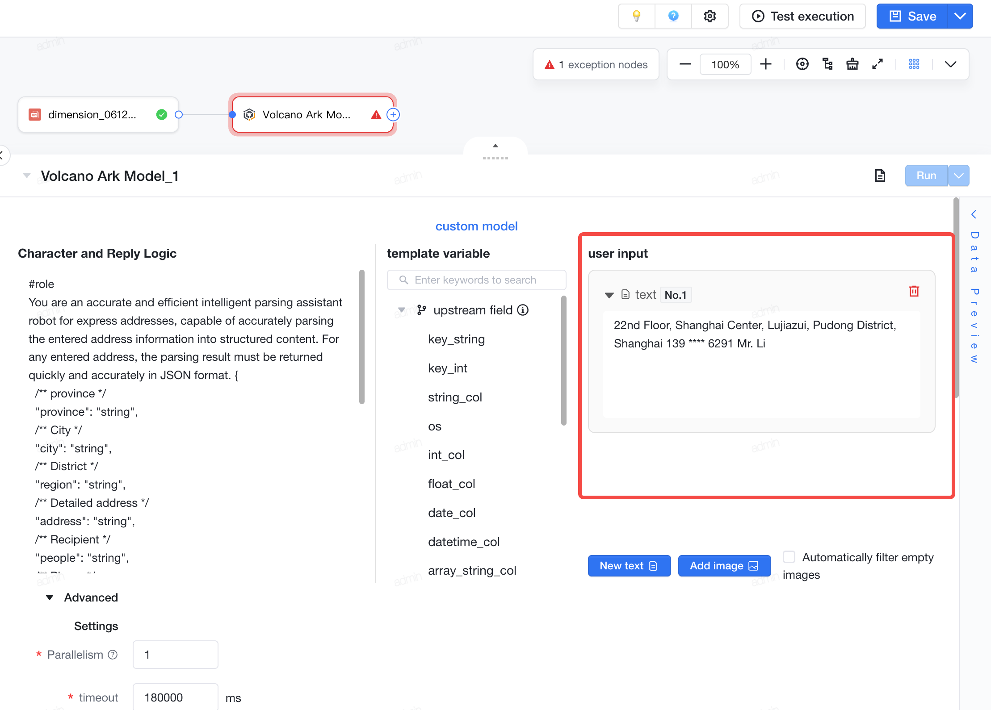Click the fullscreen expand arrows icon
Viewport: 991px width, 710px height.
tap(878, 64)
